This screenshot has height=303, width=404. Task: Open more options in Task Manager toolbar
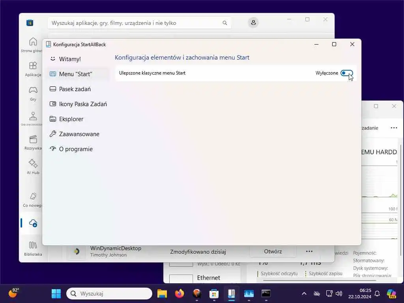tap(394, 128)
